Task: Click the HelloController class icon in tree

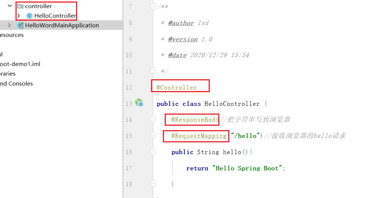Action: [x=29, y=16]
